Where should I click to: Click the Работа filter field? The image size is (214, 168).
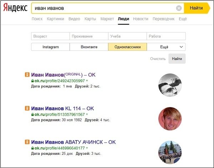click(166, 36)
